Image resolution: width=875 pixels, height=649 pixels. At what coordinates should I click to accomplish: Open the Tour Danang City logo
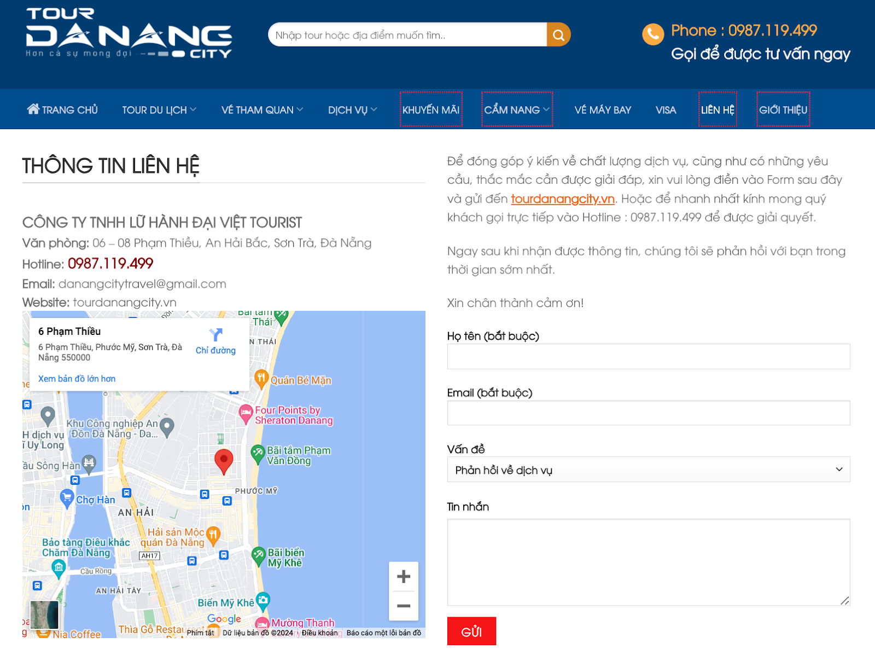[129, 33]
